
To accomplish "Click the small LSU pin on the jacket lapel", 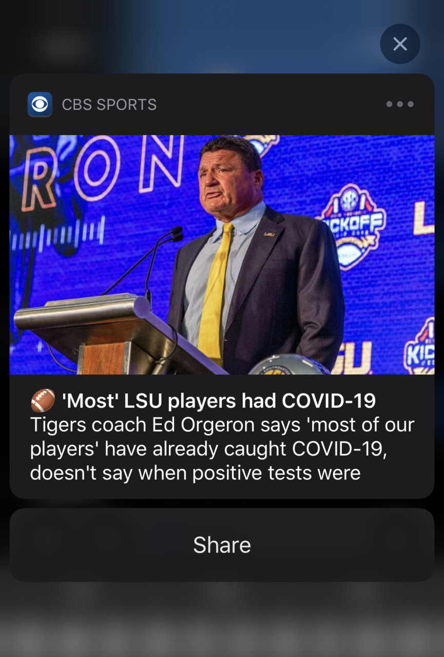I will [x=269, y=234].
